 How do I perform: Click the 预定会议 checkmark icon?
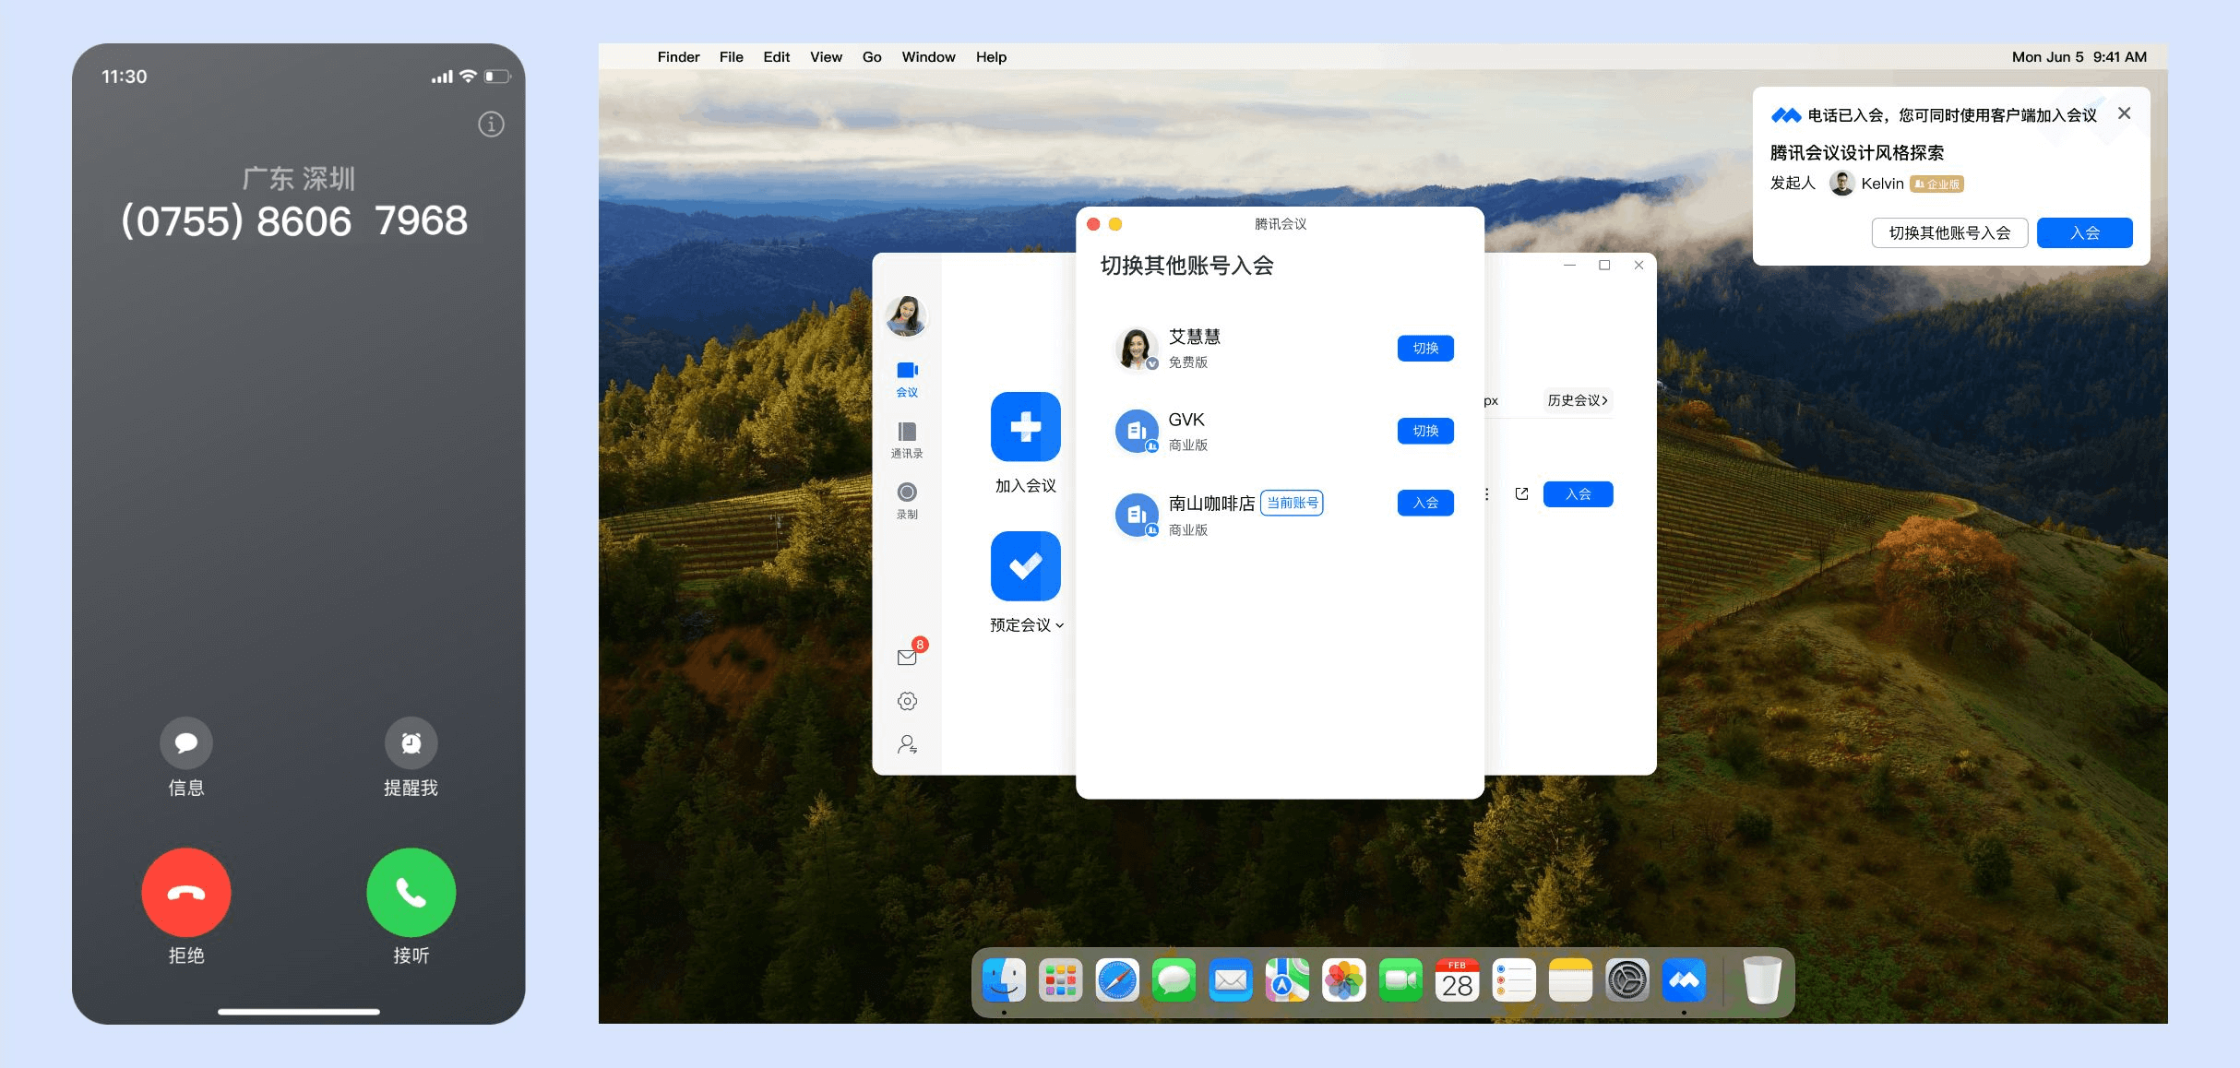[1025, 565]
